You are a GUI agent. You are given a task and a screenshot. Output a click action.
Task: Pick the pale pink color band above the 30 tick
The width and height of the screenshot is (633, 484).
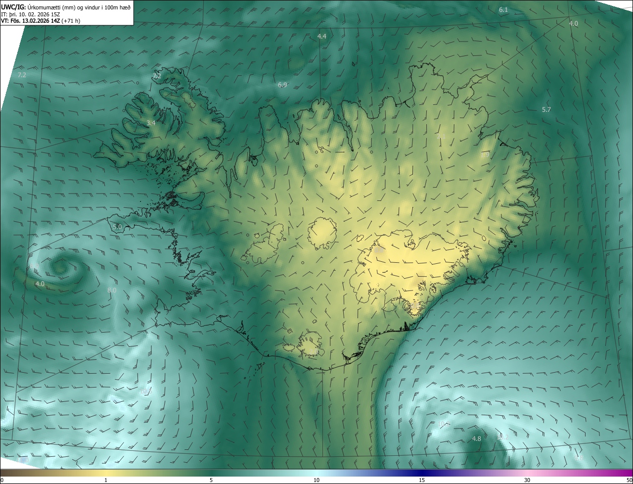527,473
